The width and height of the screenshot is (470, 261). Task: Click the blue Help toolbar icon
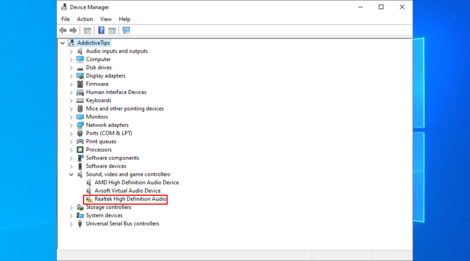tap(101, 30)
